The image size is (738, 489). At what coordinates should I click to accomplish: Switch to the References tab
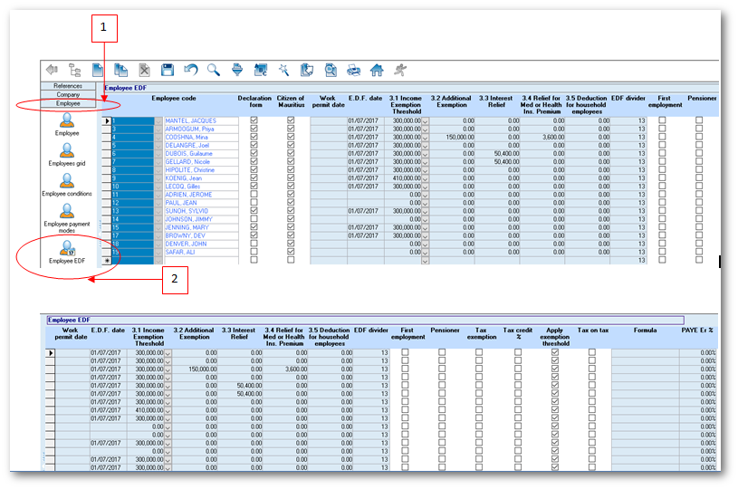pyautogui.click(x=68, y=85)
